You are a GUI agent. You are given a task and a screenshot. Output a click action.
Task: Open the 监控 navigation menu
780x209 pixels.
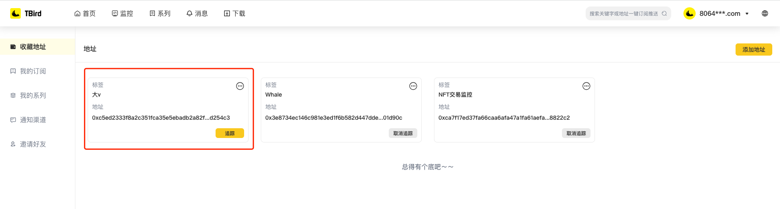tap(122, 13)
